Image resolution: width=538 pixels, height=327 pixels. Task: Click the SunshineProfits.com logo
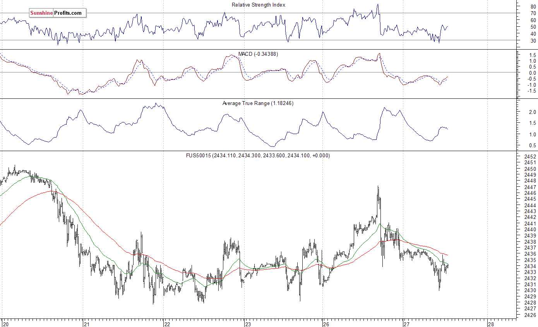pos(57,13)
